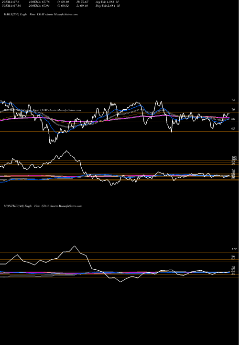
Task: Click the 74 price axis label
Action: pos(233,100)
